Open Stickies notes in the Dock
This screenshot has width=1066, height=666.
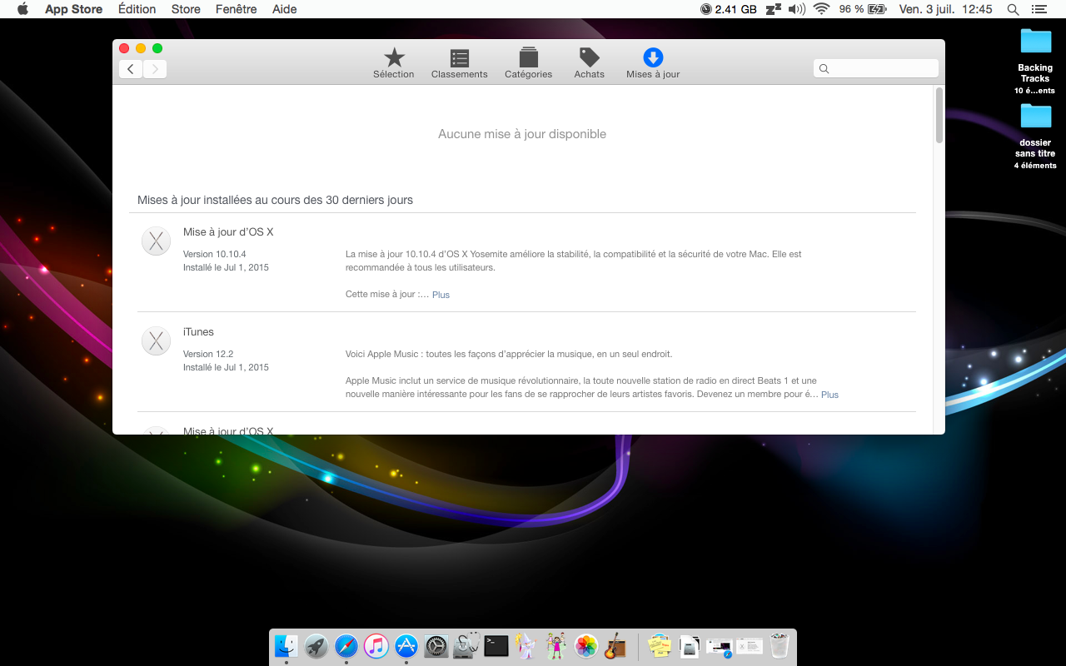click(x=660, y=646)
